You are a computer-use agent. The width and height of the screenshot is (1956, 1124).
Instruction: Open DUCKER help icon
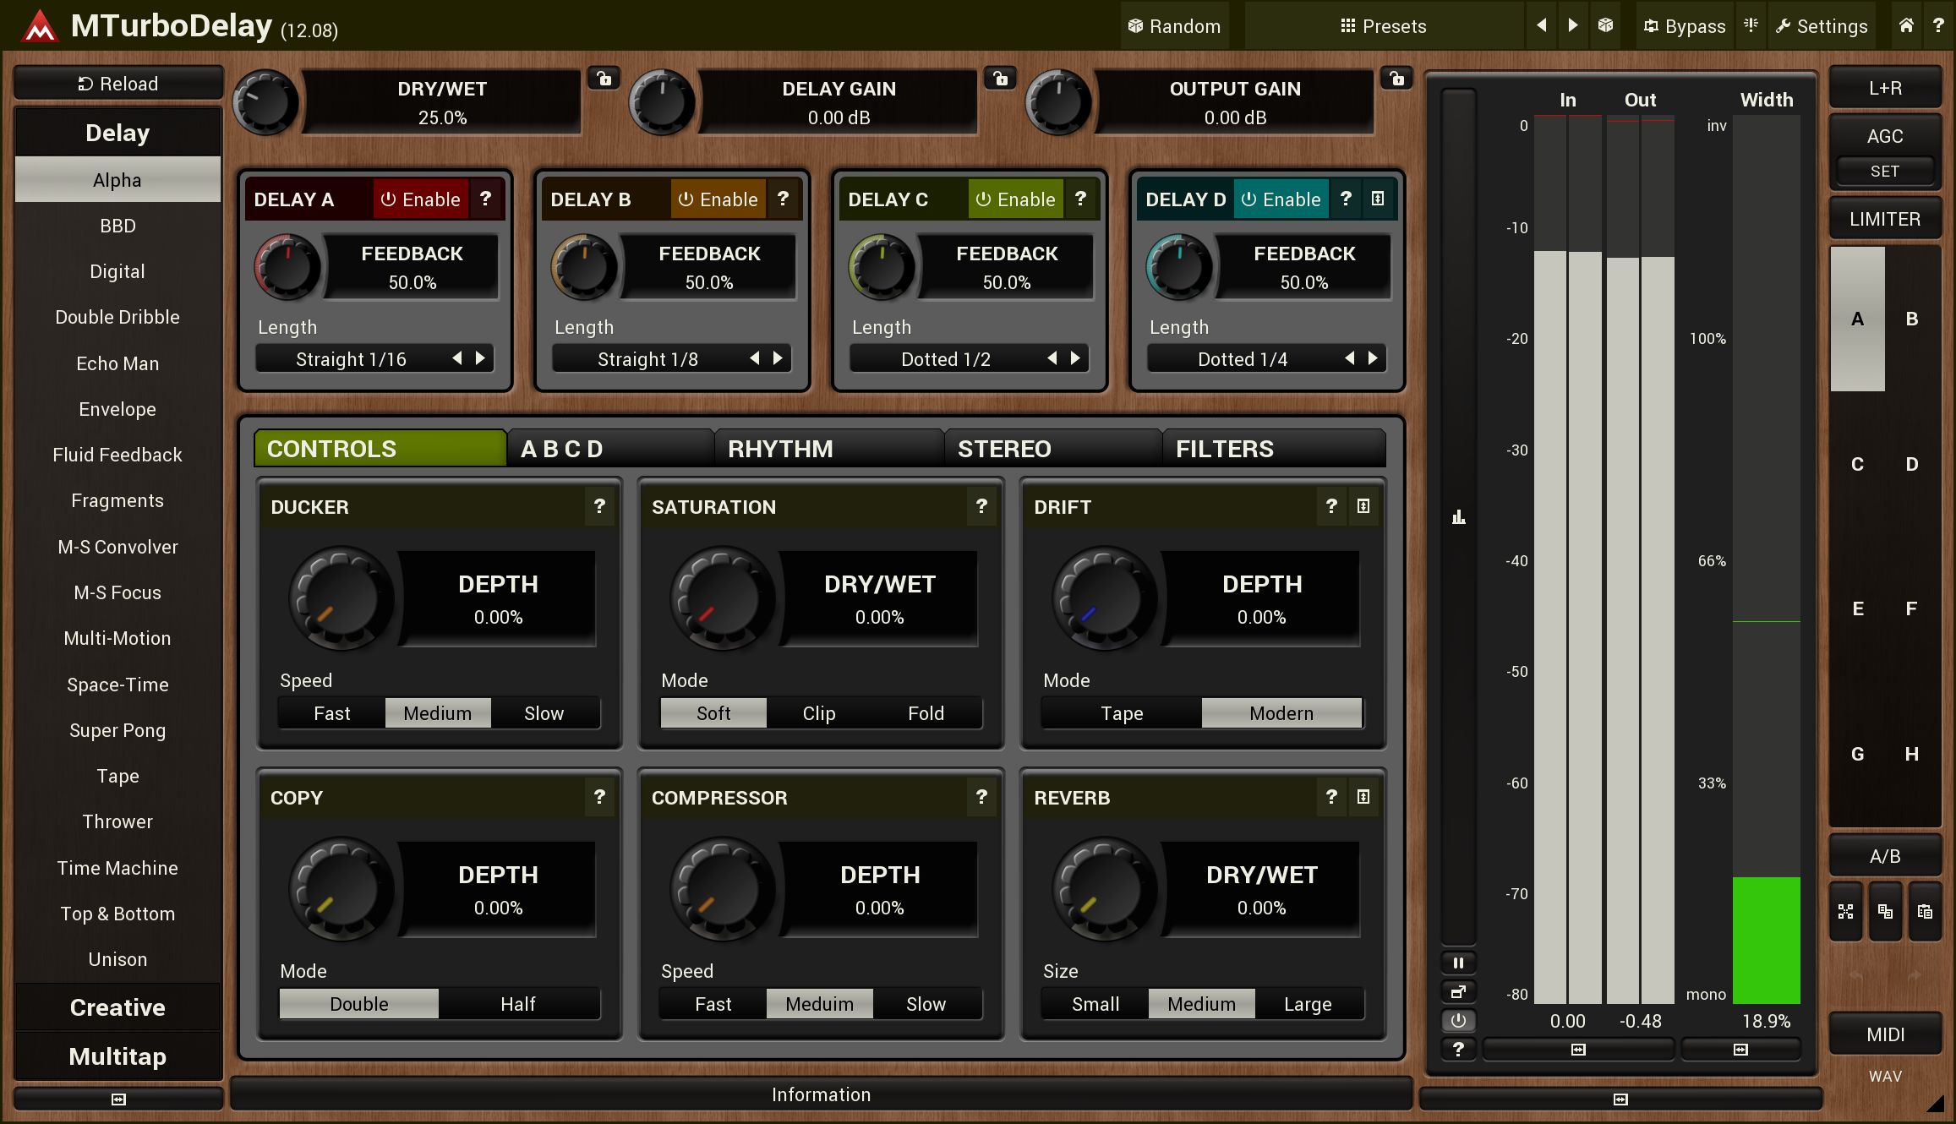click(x=599, y=506)
